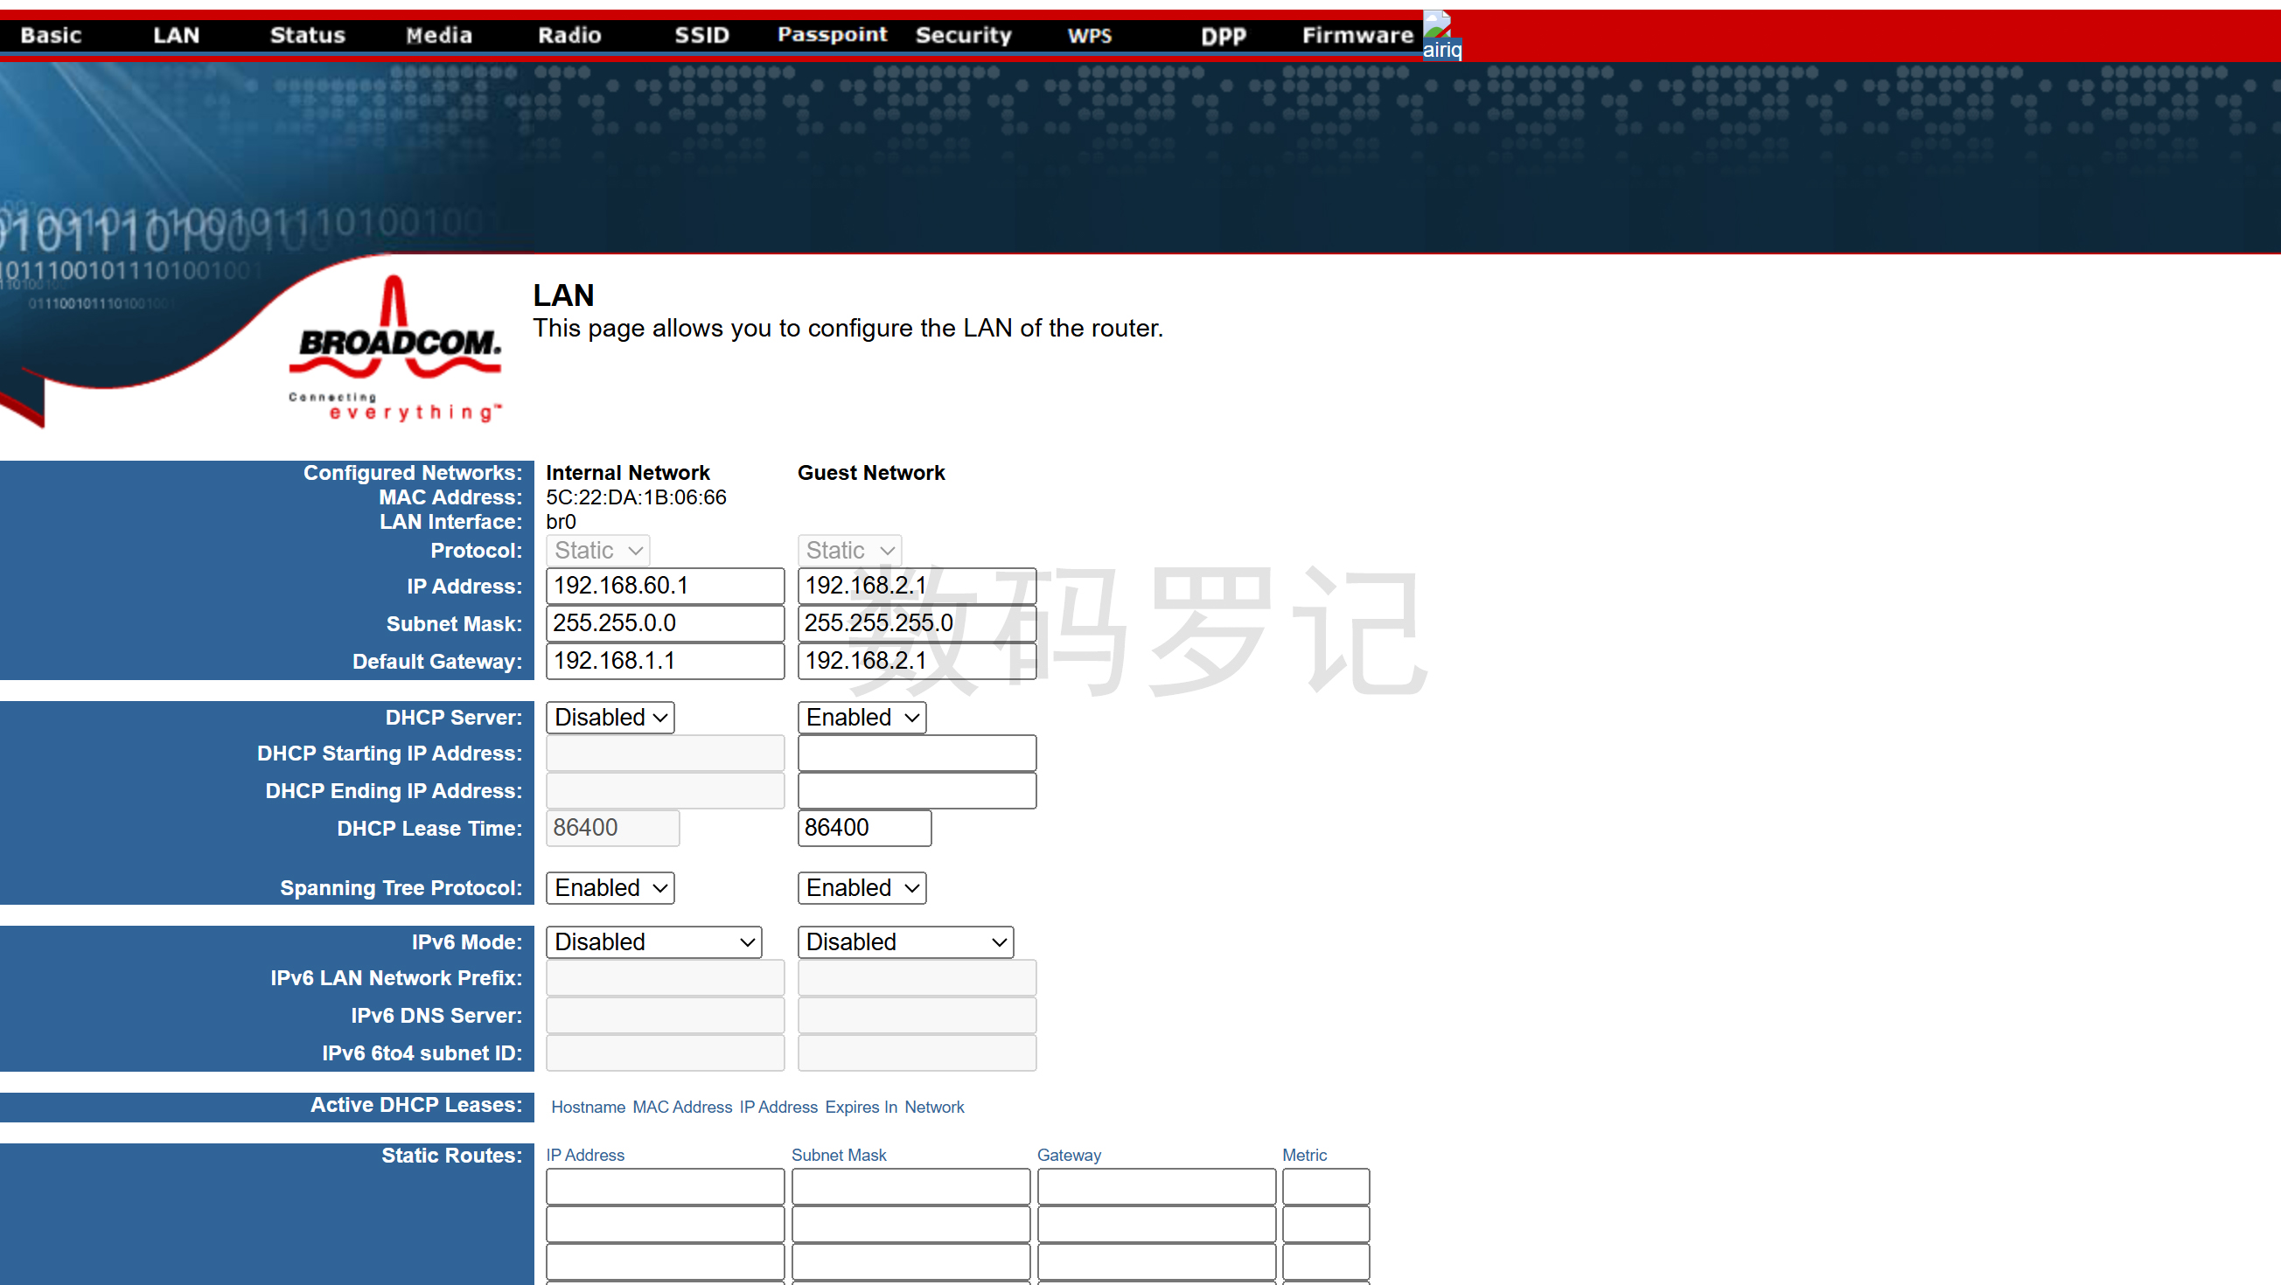This screenshot has height=1285, width=2281.
Task: Open Guest Network IPv6 Mode dropdown
Action: pos(905,941)
